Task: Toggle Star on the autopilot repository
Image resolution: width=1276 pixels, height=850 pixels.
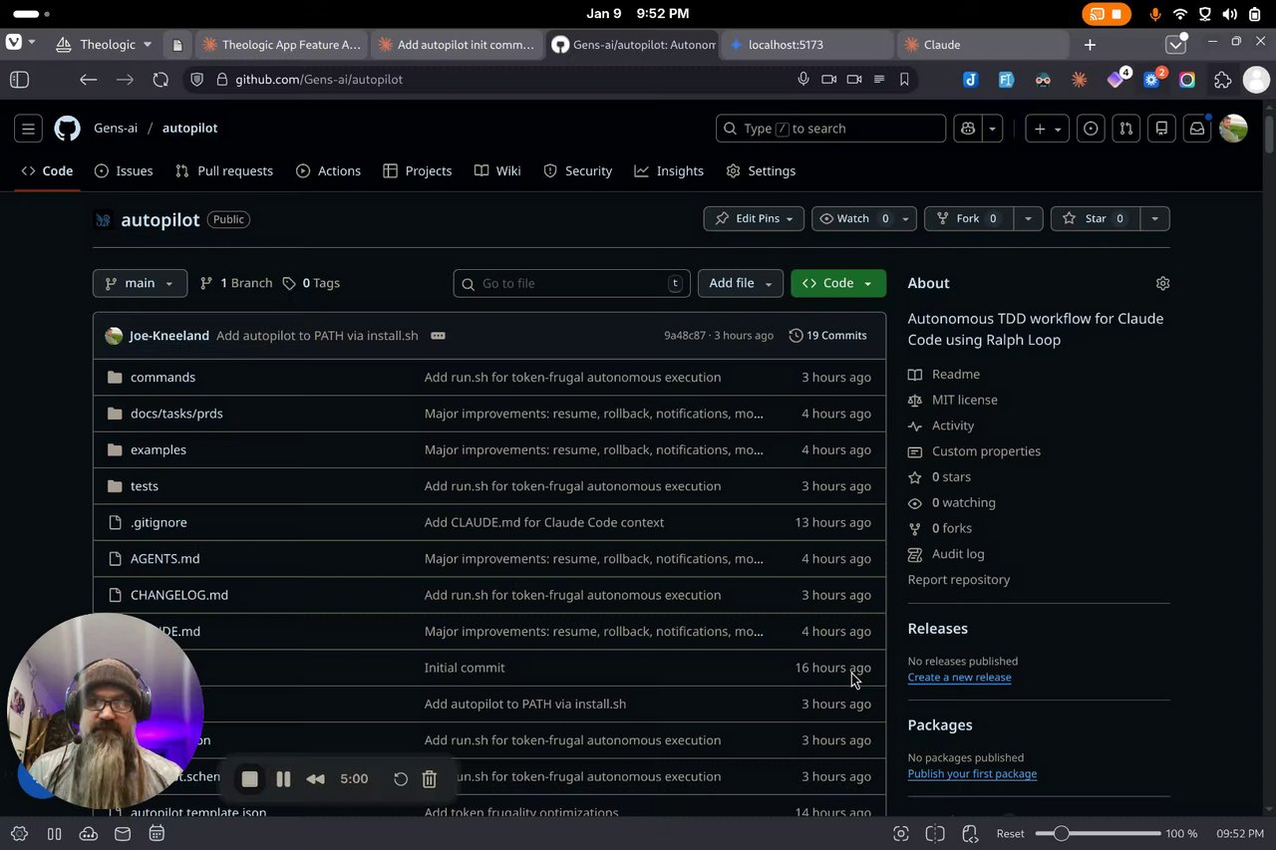Action: click(x=1095, y=219)
